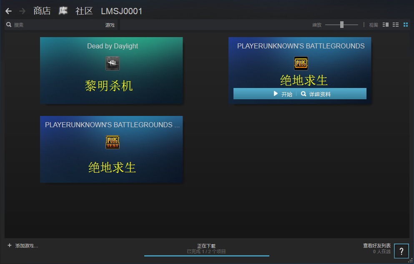The image size is (414, 264).
Task: Switch to detail view icon
Action: (x=386, y=25)
